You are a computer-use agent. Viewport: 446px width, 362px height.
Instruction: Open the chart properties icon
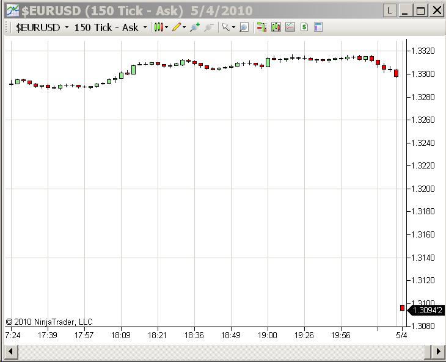[x=318, y=27]
